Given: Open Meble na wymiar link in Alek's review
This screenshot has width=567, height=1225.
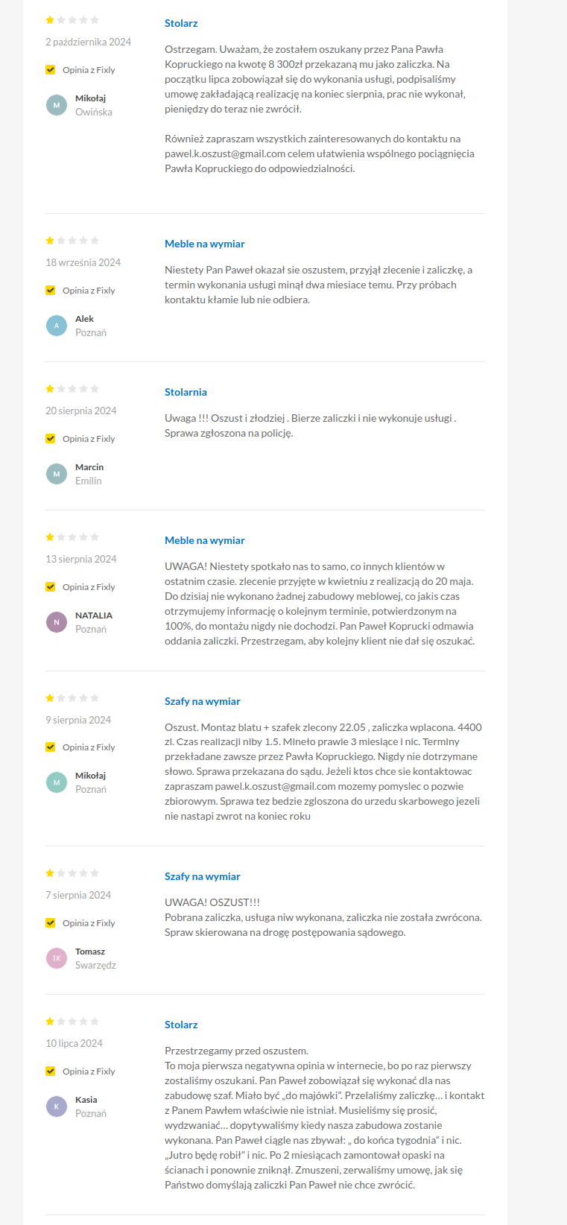Looking at the screenshot, I should [204, 244].
